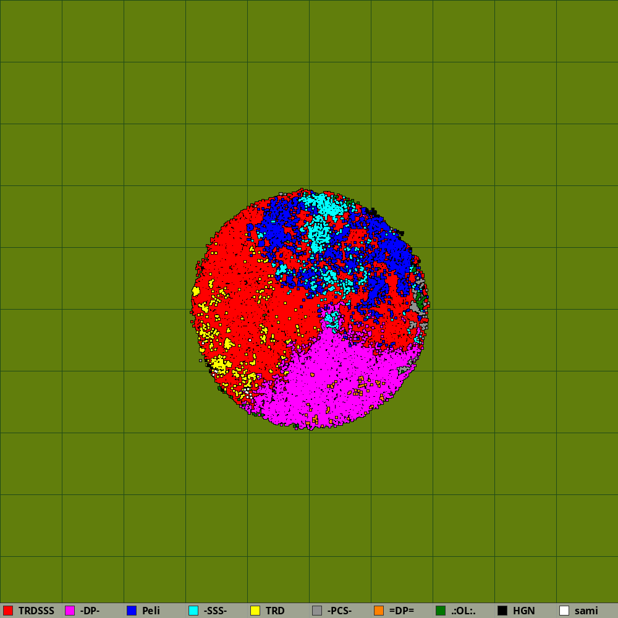Click the red TRDSSS legend swatch
Image resolution: width=618 pixels, height=618 pixels.
tap(8, 611)
